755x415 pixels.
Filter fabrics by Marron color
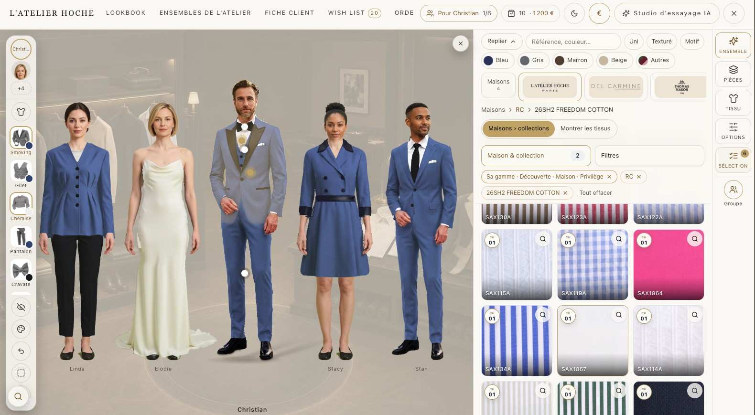[x=572, y=60]
